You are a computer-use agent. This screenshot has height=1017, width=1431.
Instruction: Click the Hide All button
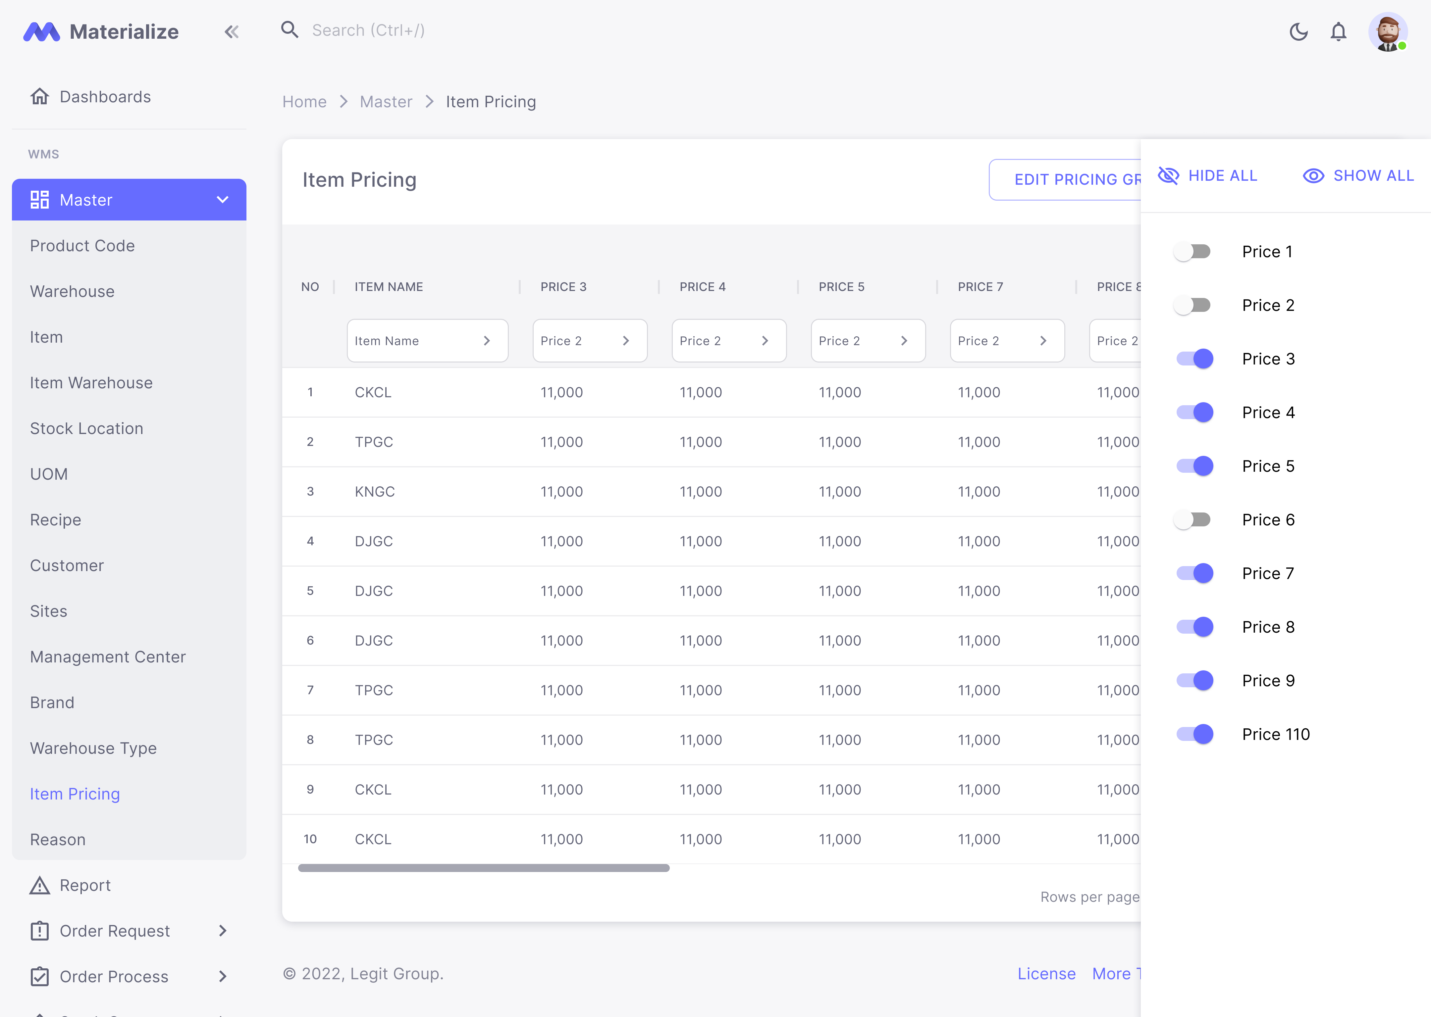tap(1207, 176)
